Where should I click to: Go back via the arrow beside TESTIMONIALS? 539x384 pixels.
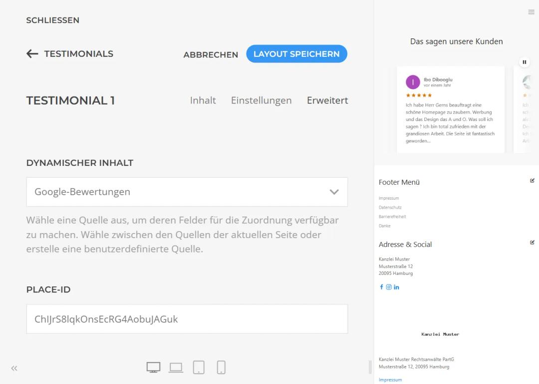(x=32, y=53)
